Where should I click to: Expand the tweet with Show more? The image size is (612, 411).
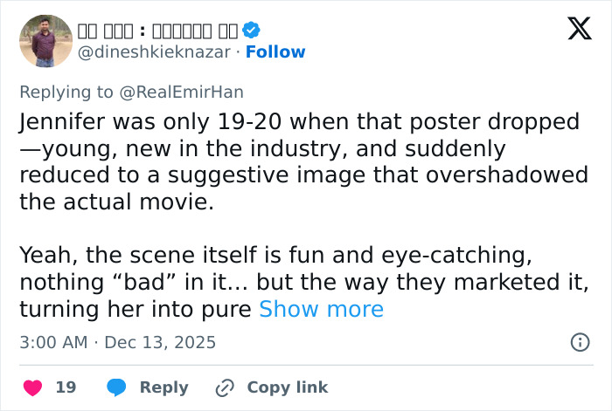click(321, 310)
